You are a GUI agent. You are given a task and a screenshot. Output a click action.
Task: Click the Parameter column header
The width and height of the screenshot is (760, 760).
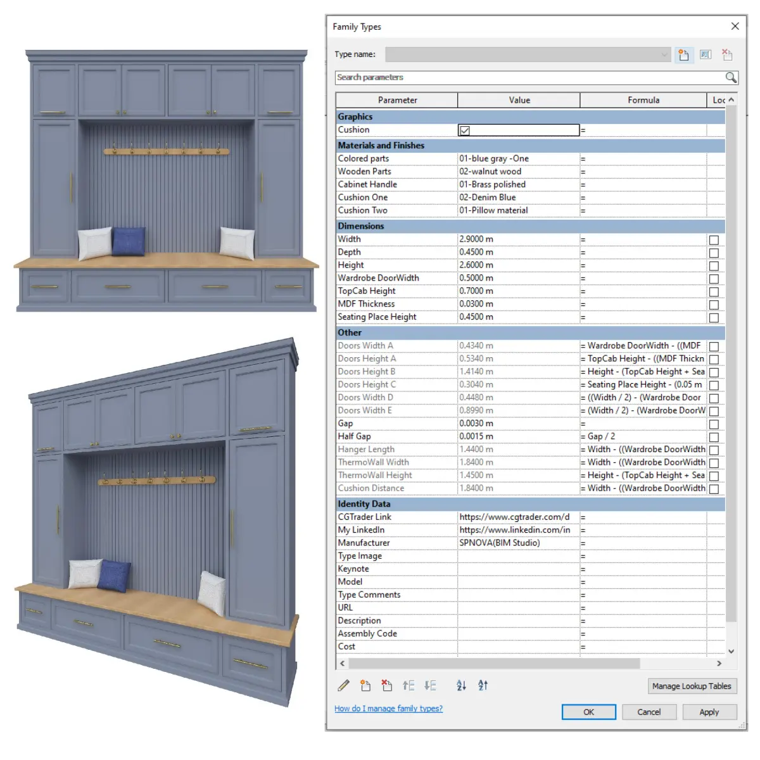pos(397,100)
